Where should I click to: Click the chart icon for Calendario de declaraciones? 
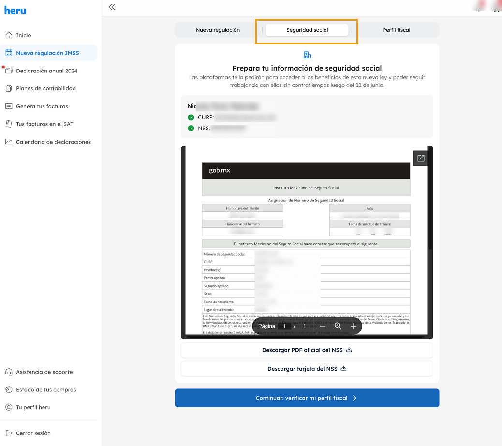pyautogui.click(x=9, y=142)
